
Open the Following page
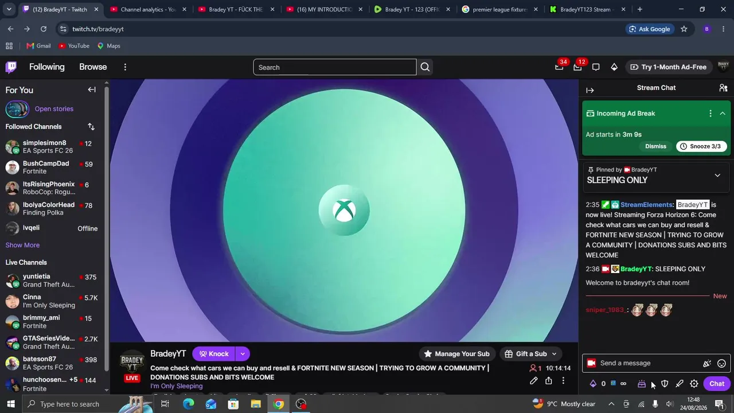(47, 67)
